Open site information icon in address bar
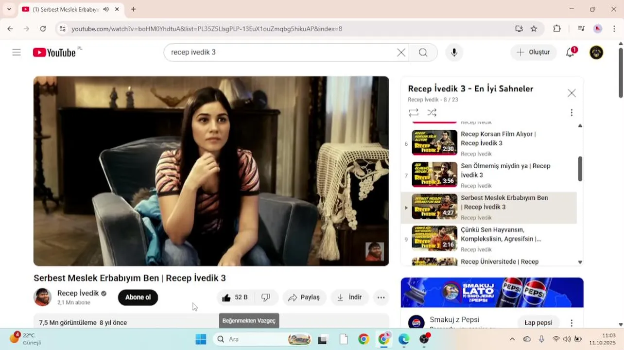 62,29
